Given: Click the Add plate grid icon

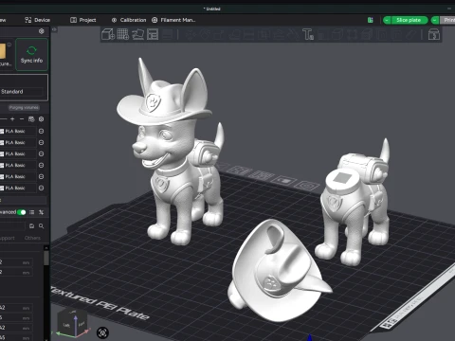Looking at the screenshot, I should click(123, 34).
